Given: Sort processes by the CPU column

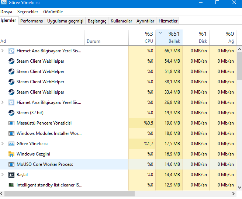Looking at the screenshot, I should coord(145,37).
